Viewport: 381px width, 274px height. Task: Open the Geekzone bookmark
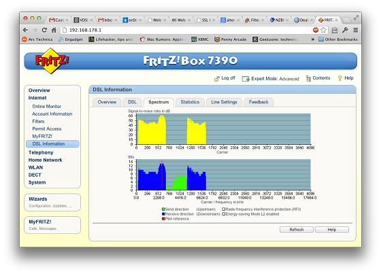pos(275,39)
